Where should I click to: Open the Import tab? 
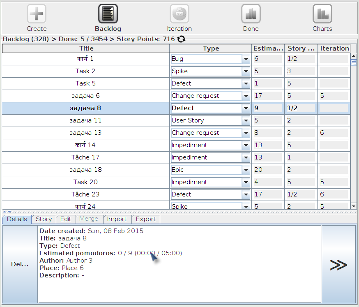pyautogui.click(x=117, y=219)
